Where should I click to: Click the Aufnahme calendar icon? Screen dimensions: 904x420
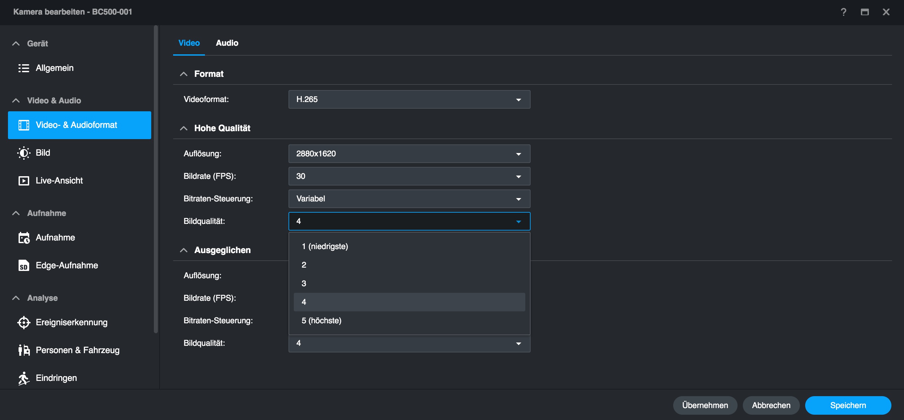[24, 238]
